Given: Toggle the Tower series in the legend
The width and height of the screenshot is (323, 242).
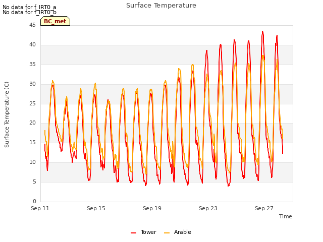Looking at the screenshot, I should click(143, 232).
